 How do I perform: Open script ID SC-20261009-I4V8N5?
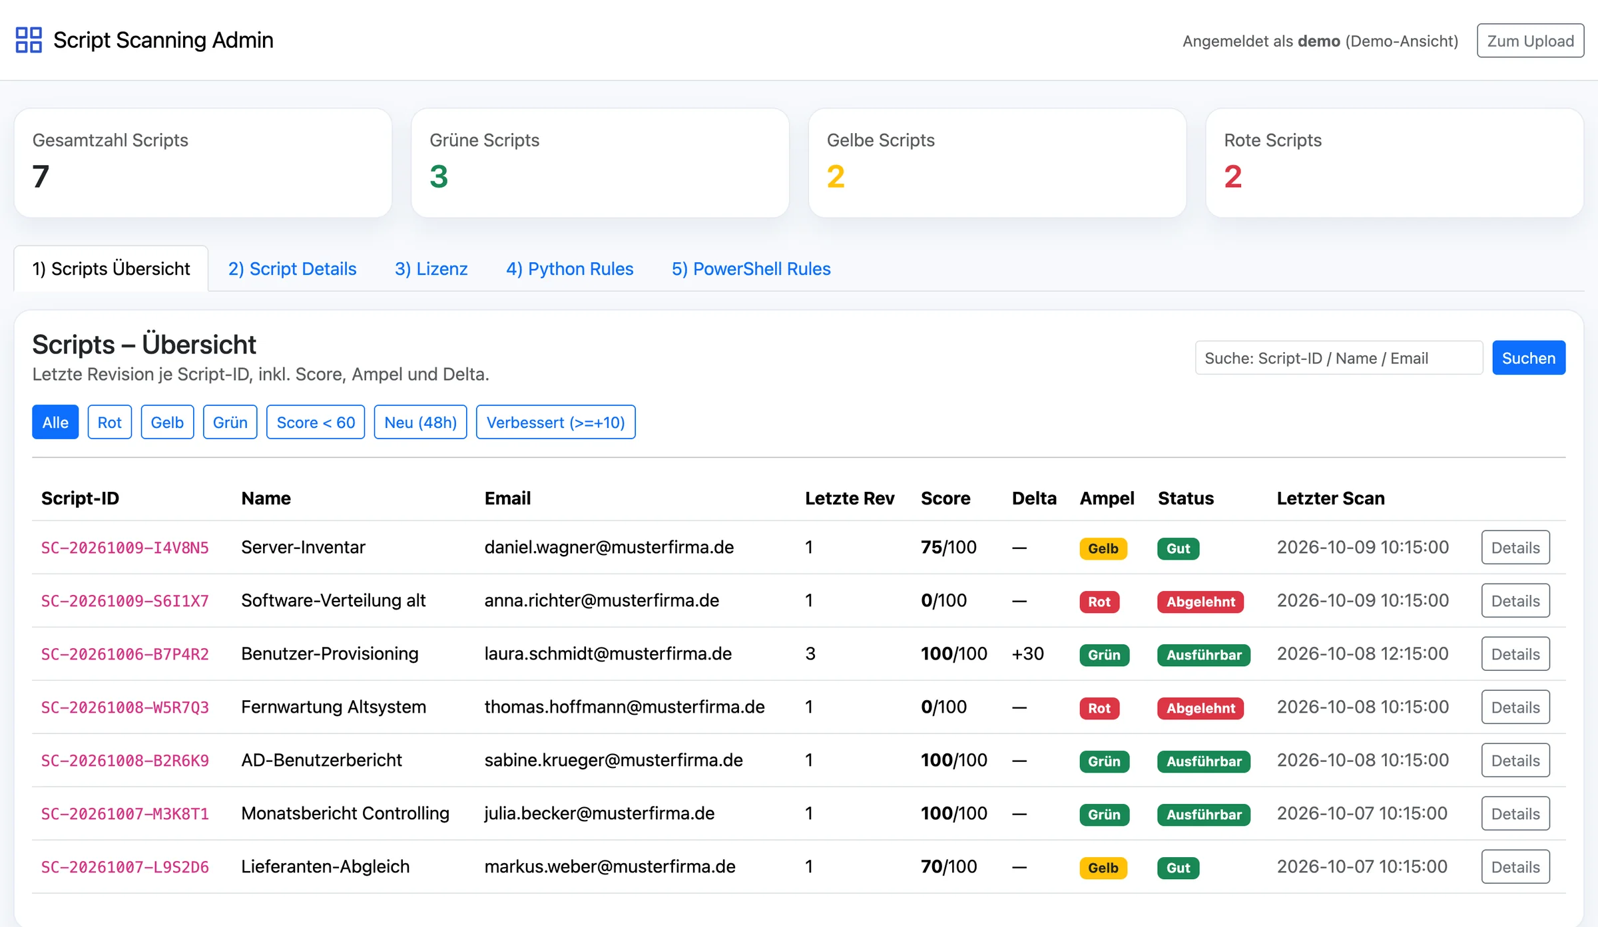[125, 548]
